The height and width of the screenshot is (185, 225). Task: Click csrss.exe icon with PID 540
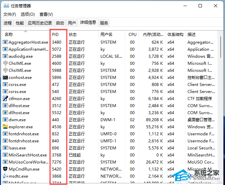5,92
